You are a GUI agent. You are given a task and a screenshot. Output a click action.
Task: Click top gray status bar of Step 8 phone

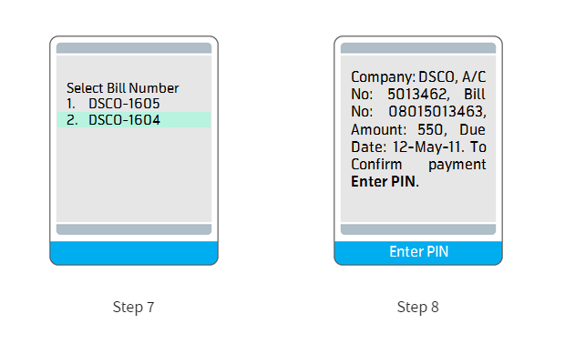point(418,48)
